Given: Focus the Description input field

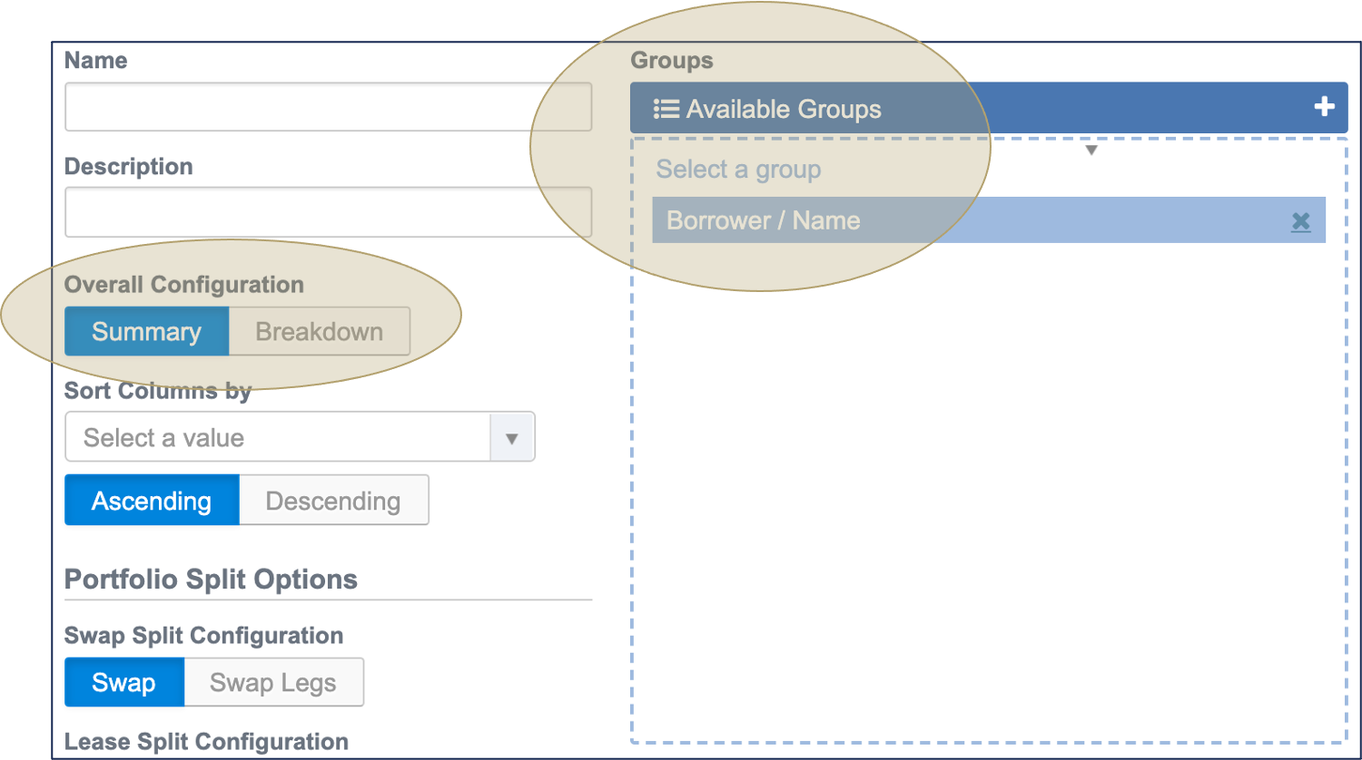Looking at the screenshot, I should pos(328,212).
